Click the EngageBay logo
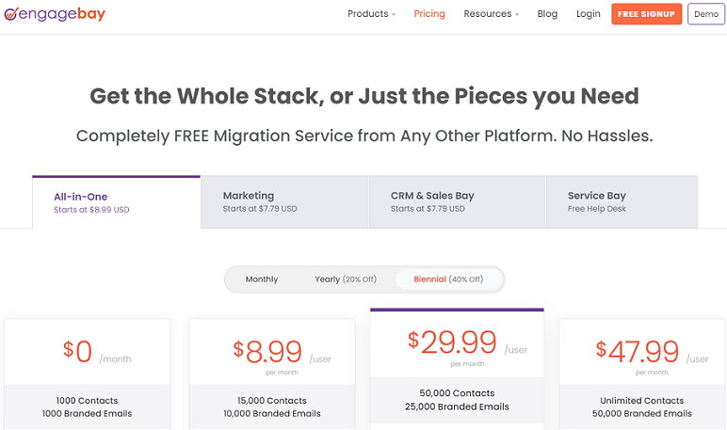Screen dimensions: 727x430 point(55,14)
